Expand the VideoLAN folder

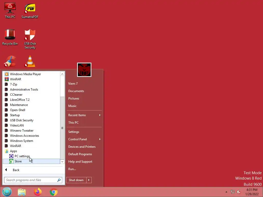click(31, 125)
